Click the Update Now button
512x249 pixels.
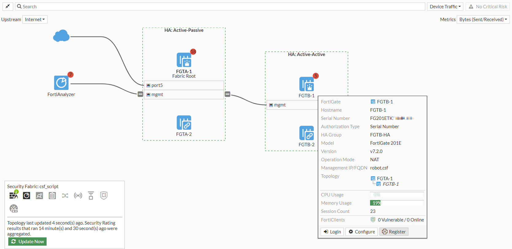click(28, 242)
